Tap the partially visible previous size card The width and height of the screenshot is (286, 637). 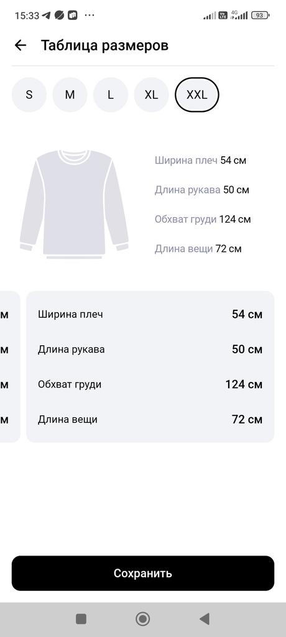click(x=10, y=366)
